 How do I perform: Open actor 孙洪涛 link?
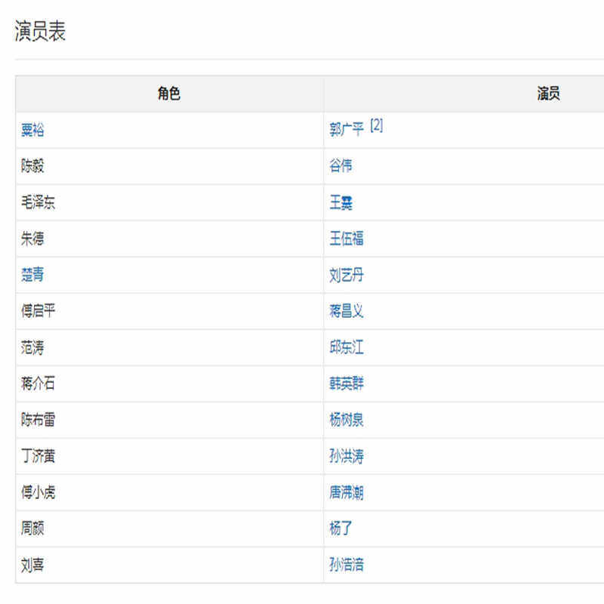coord(347,456)
